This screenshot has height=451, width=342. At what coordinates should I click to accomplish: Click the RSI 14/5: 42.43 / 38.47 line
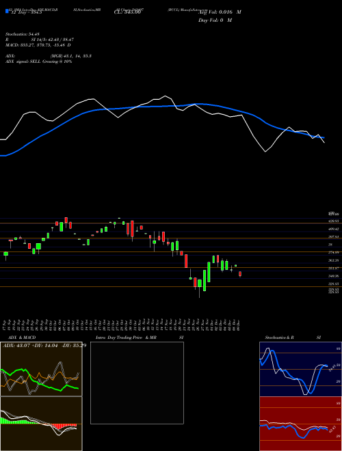(40, 40)
